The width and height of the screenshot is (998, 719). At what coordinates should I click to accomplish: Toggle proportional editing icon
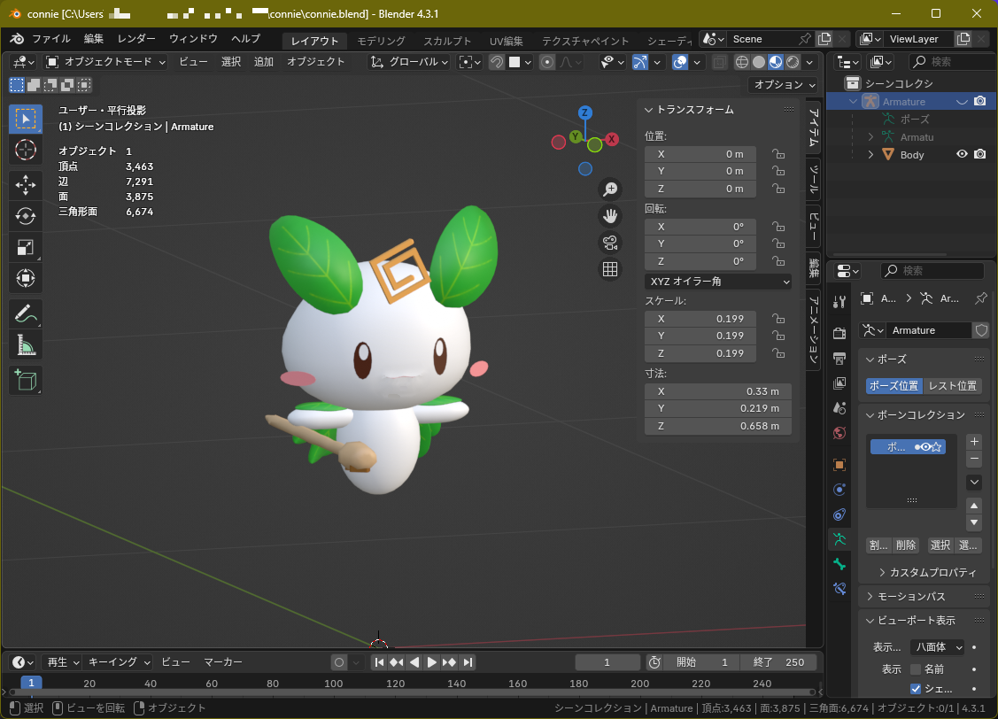(x=546, y=62)
